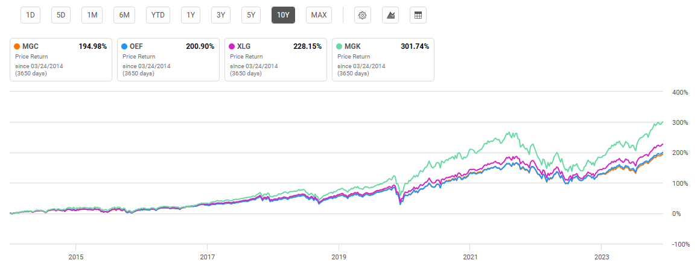Screen dimensions: 700x269
Task: Click the magenta XLG color dot
Action: pos(232,46)
